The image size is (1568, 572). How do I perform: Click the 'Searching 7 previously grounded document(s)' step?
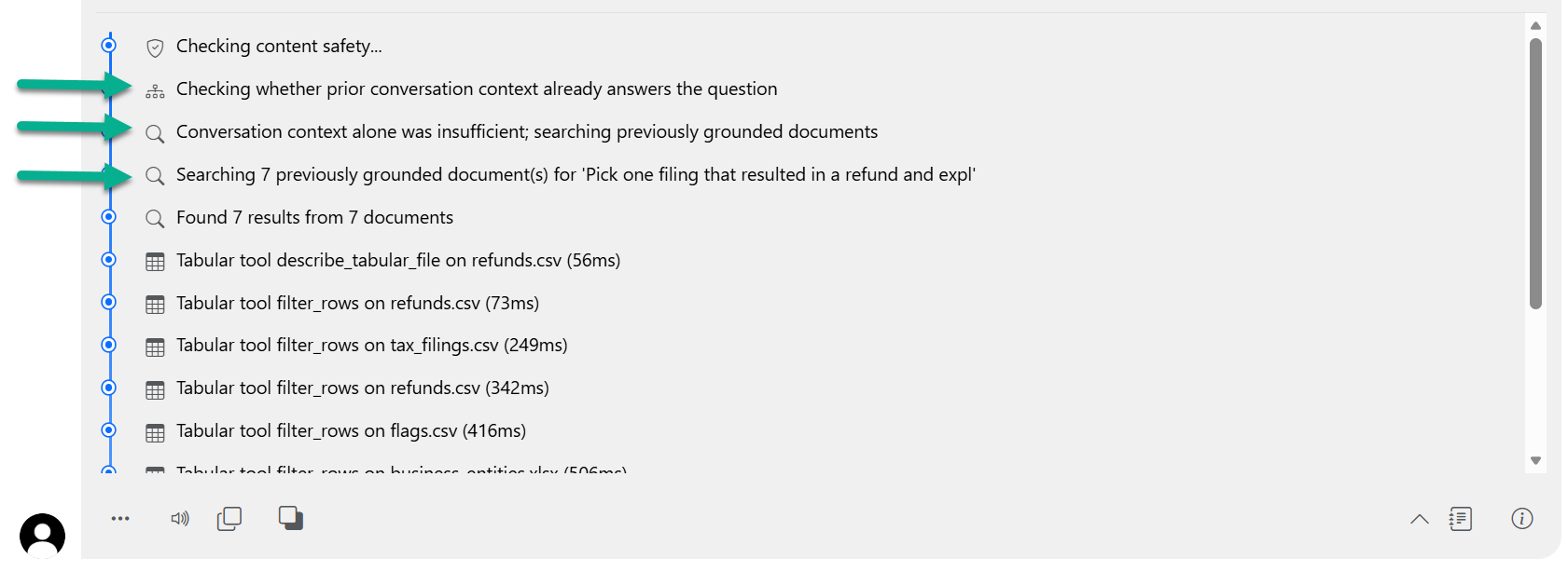(576, 174)
